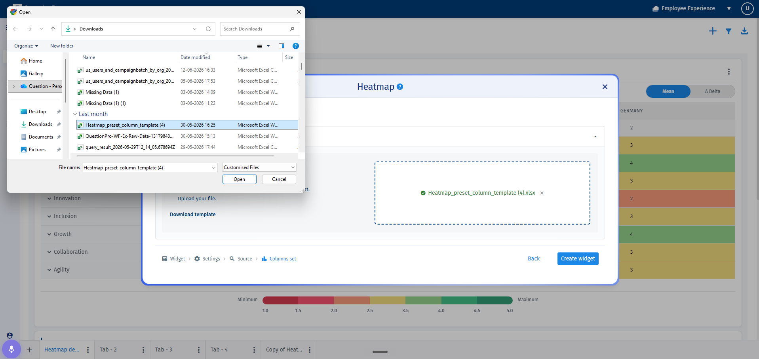This screenshot has width=759, height=359.
Task: Open the Employee Experience product dropdown
Action: [729, 8]
